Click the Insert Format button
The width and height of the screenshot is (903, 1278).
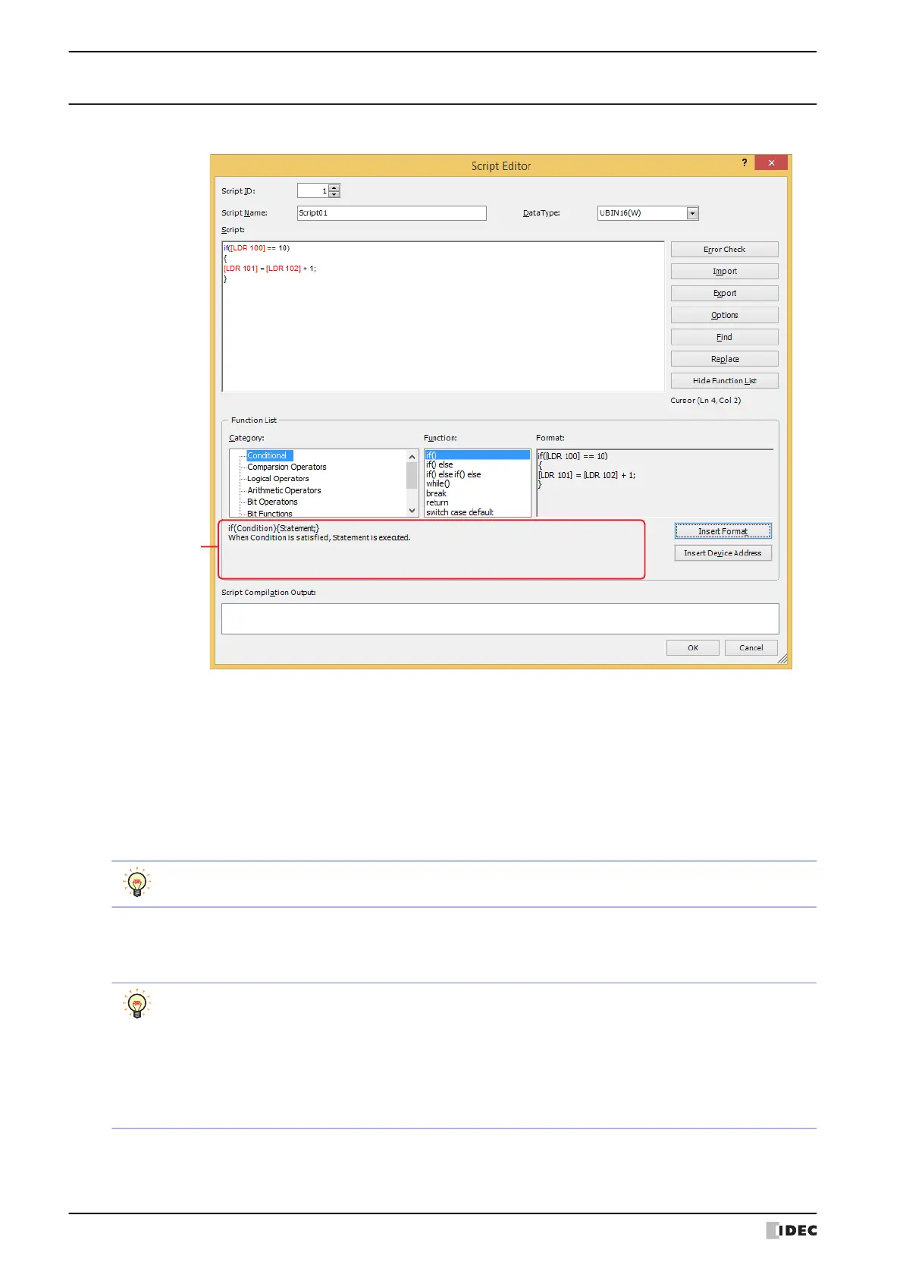723,531
